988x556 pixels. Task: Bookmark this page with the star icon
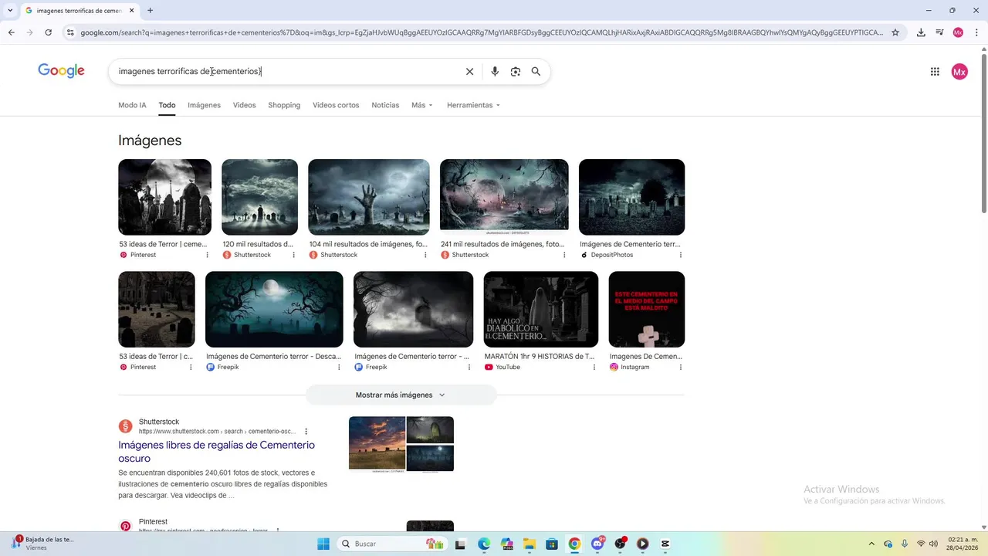[895, 32]
